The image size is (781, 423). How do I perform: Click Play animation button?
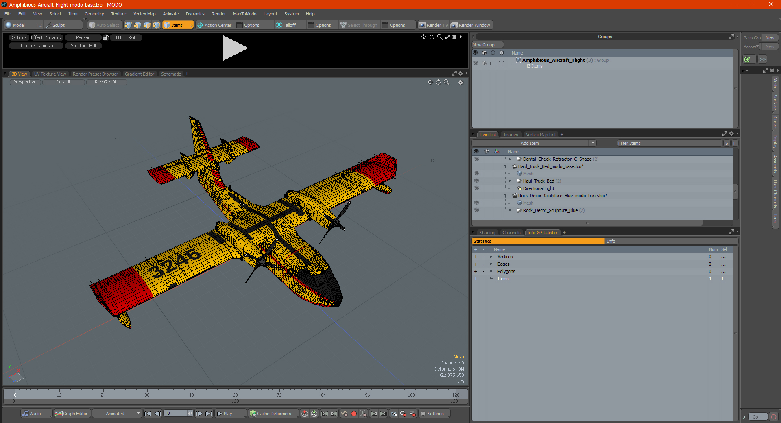230,414
